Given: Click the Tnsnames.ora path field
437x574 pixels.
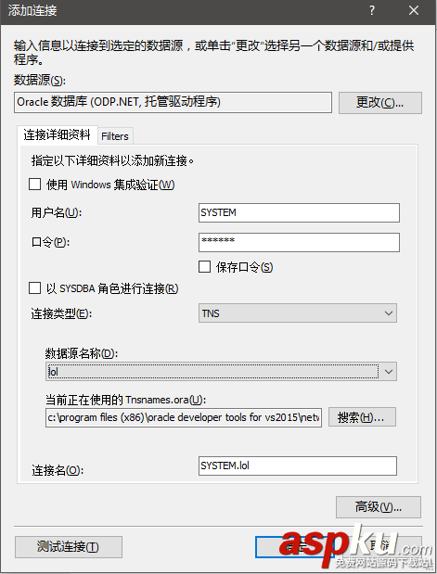Looking at the screenshot, I should (x=184, y=417).
